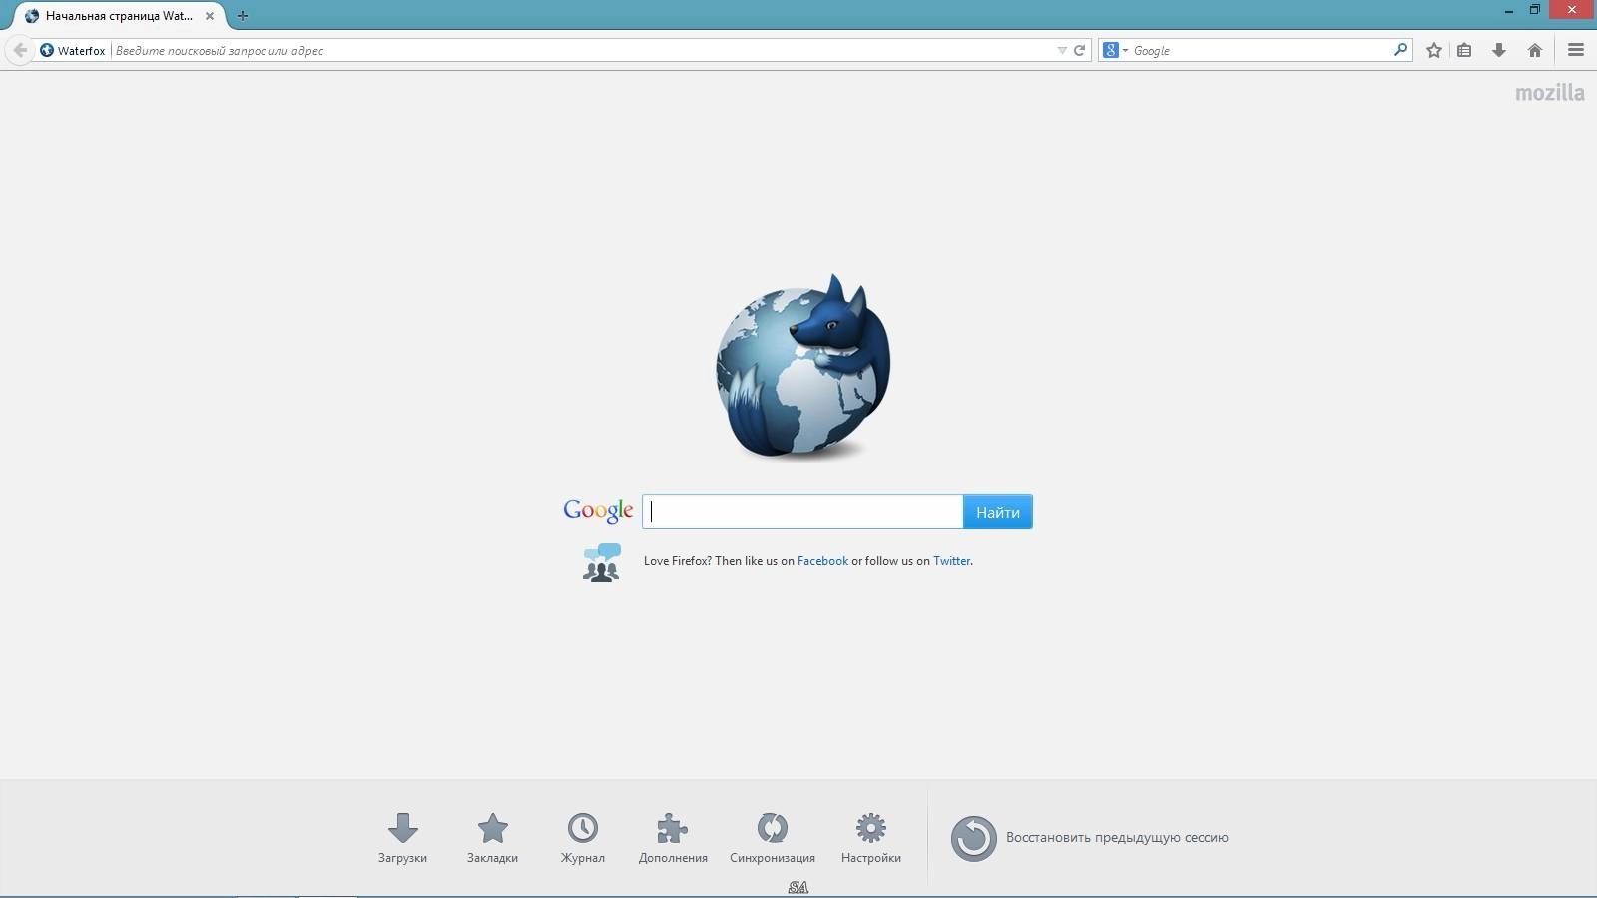
Task: Open the hamburger menu
Action: tap(1576, 50)
